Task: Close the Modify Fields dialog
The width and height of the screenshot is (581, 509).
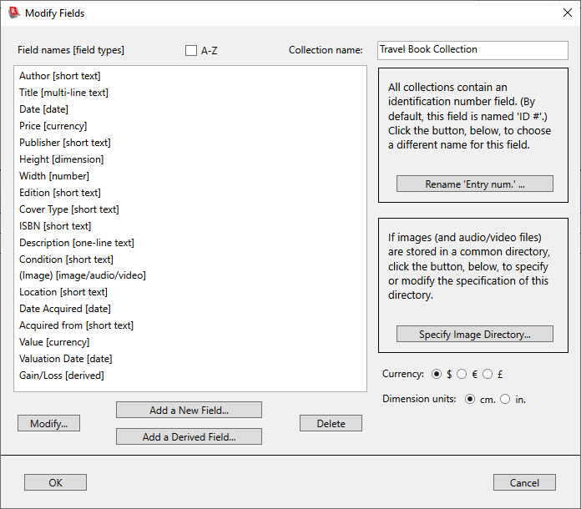Action: pyautogui.click(x=567, y=13)
